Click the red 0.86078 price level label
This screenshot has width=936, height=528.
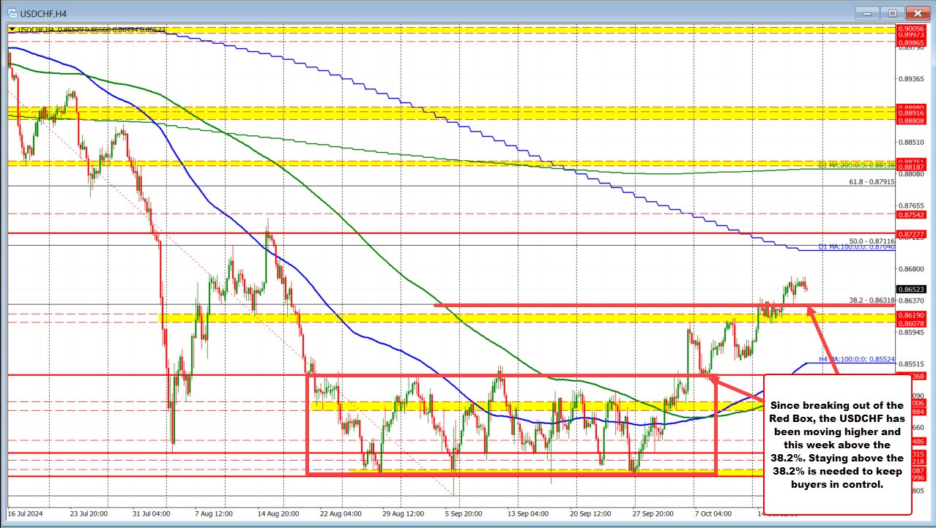pyautogui.click(x=911, y=322)
